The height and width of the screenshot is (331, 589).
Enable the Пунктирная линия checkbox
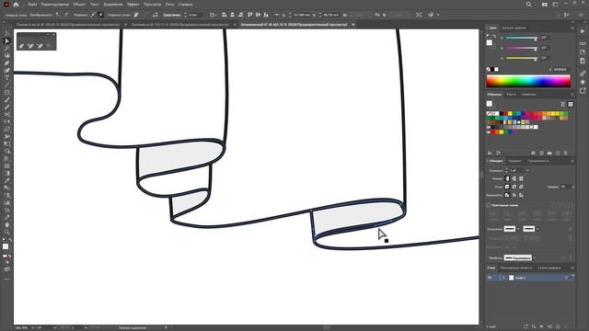pyautogui.click(x=489, y=205)
